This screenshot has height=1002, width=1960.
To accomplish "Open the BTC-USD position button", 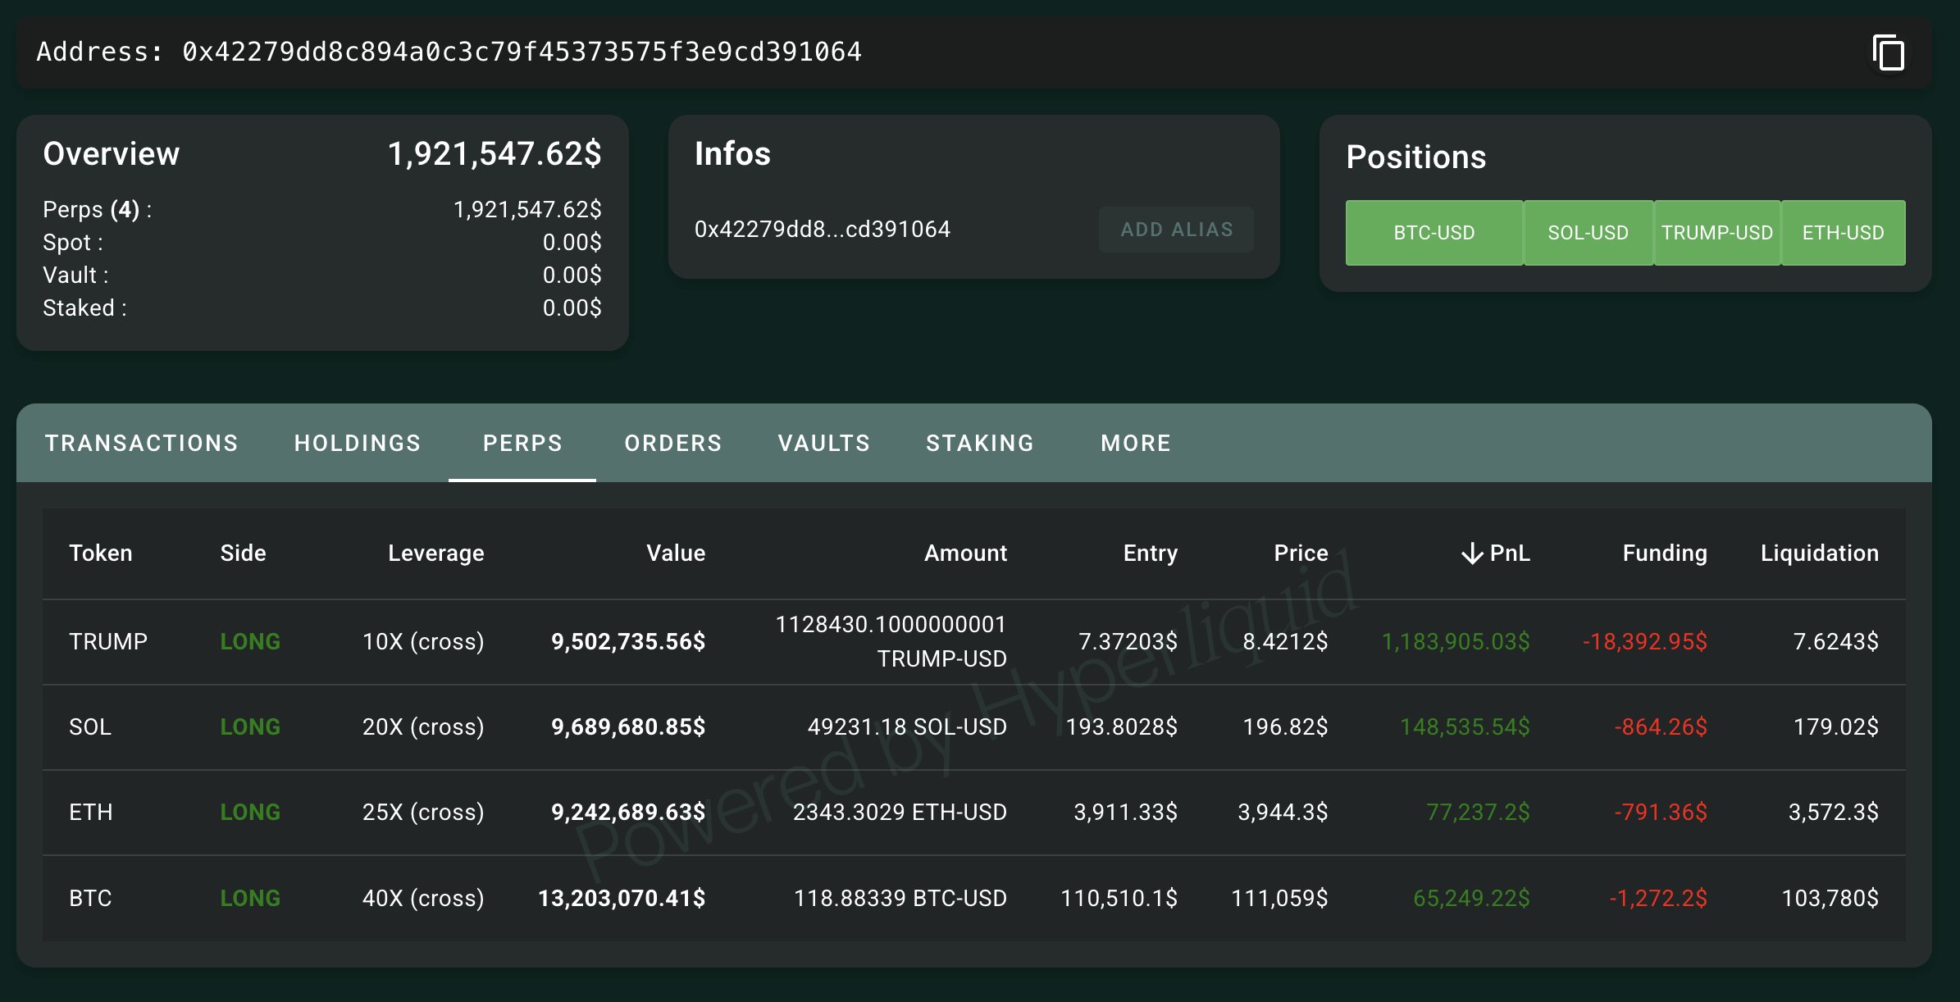I will 1434,233.
